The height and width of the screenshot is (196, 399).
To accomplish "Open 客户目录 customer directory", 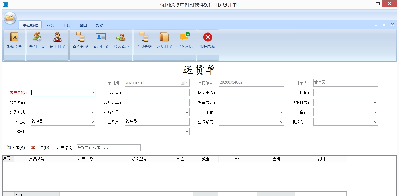I will point(101,37).
